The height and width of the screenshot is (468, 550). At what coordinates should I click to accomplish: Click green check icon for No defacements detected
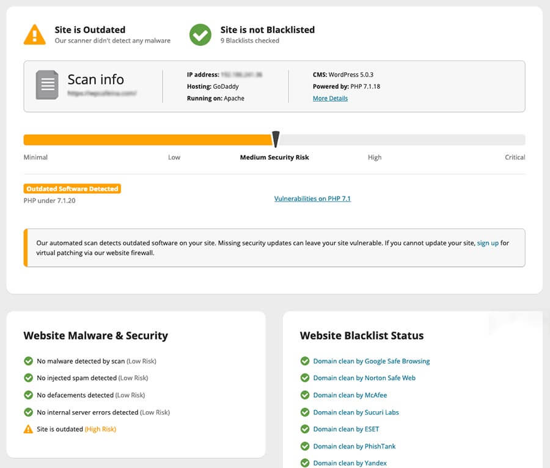28,395
